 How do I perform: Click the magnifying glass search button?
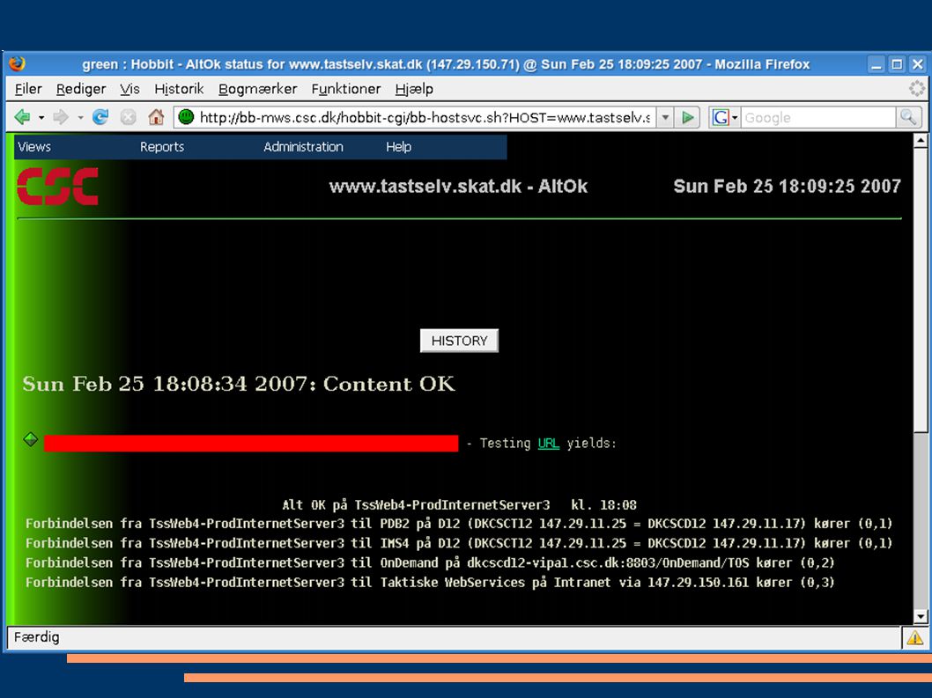(908, 117)
